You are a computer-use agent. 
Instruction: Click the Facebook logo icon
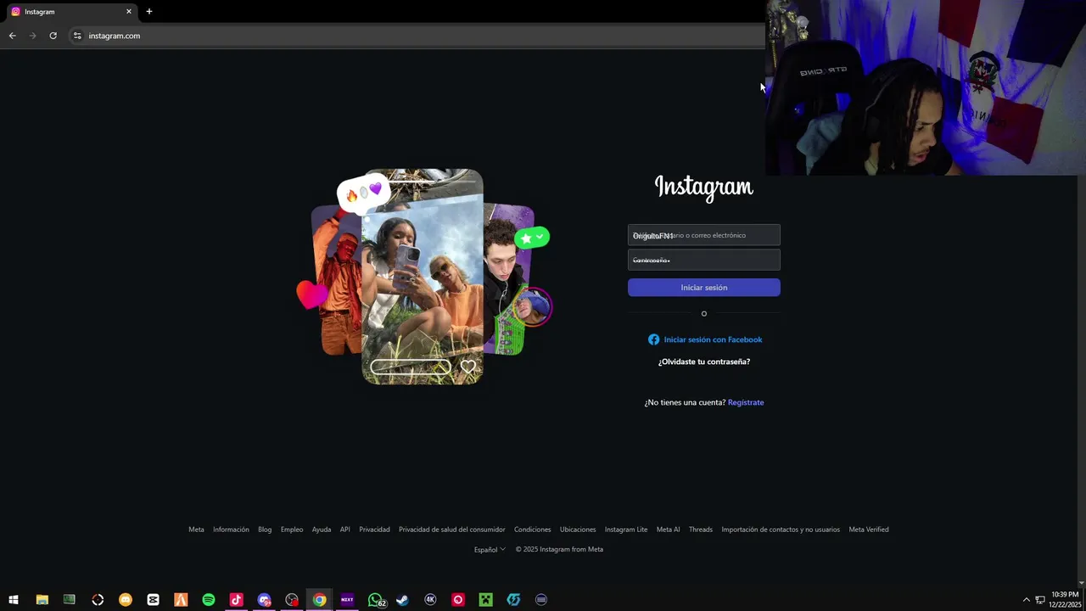(x=653, y=339)
